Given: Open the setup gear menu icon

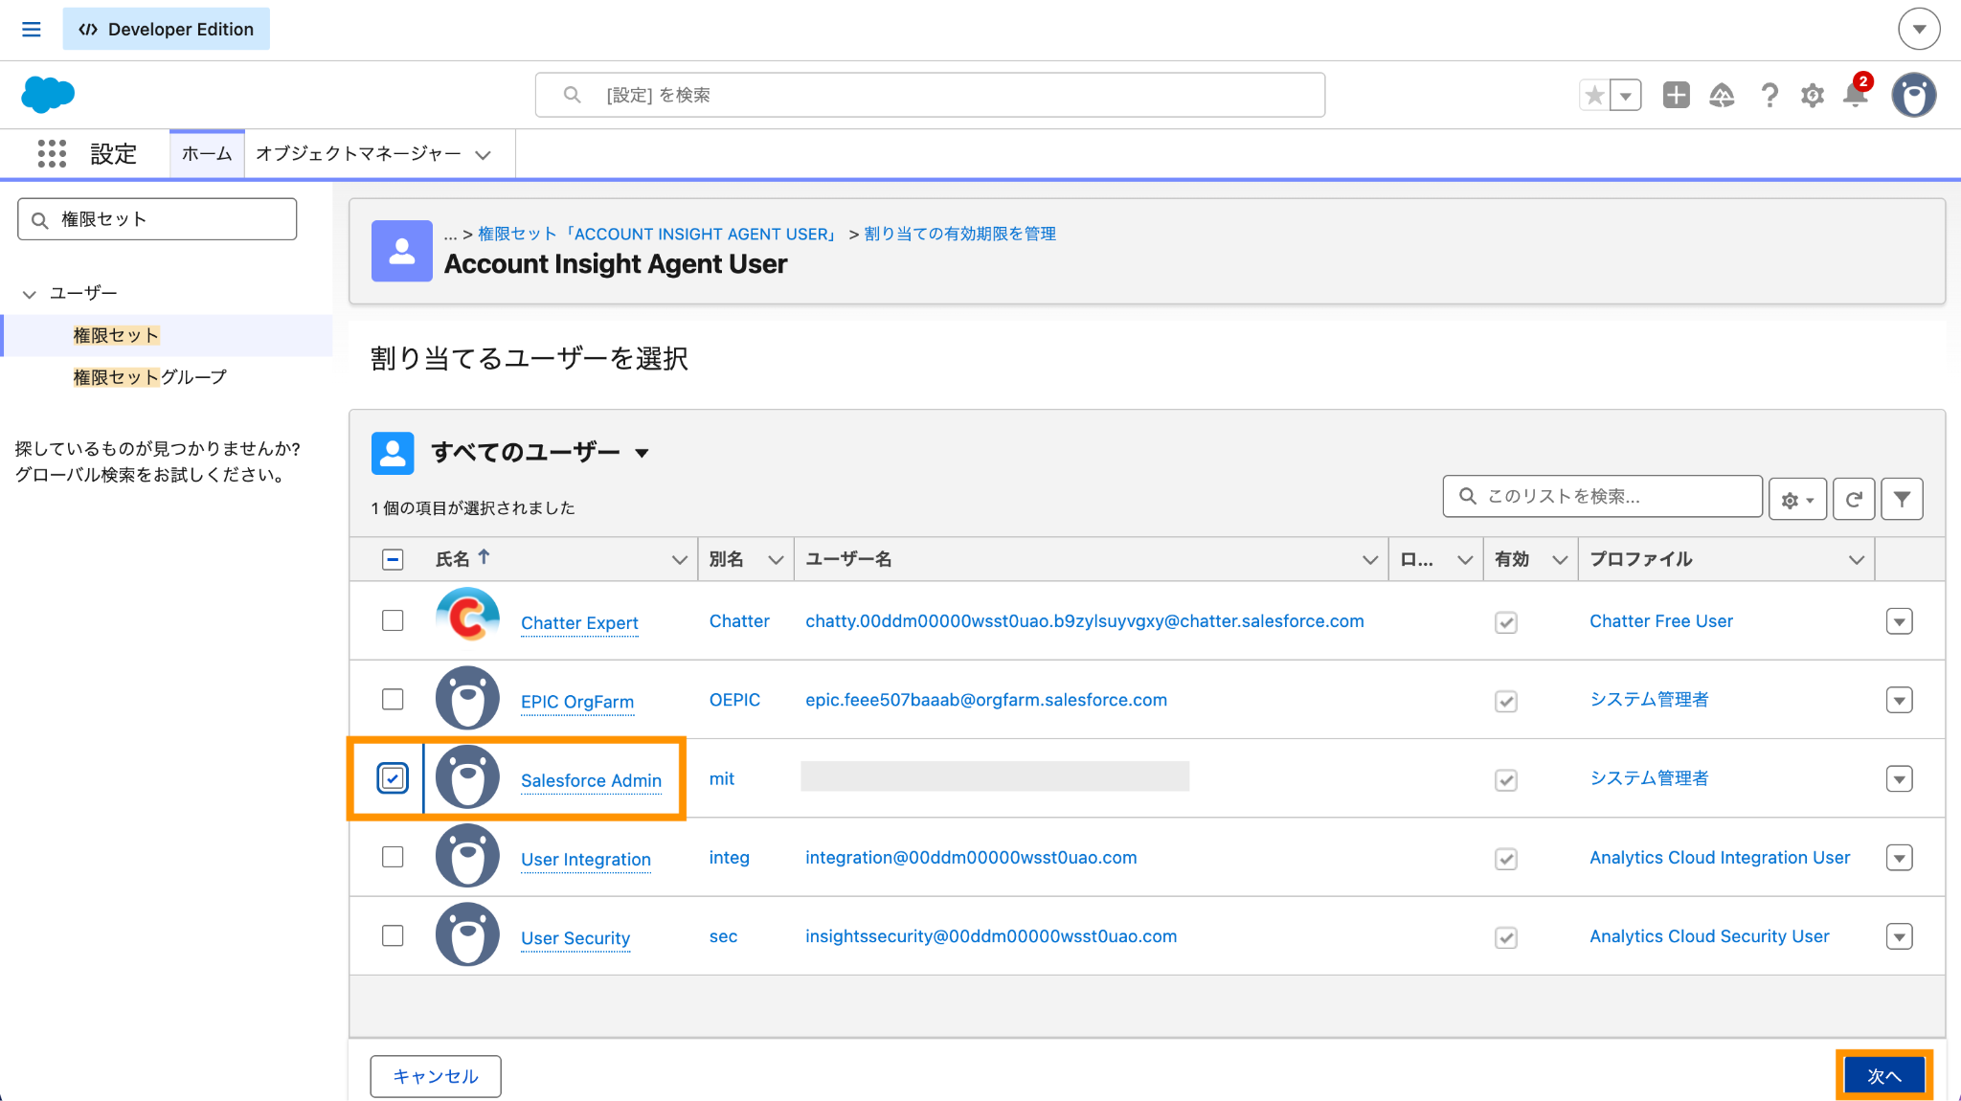Looking at the screenshot, I should point(1813,95).
